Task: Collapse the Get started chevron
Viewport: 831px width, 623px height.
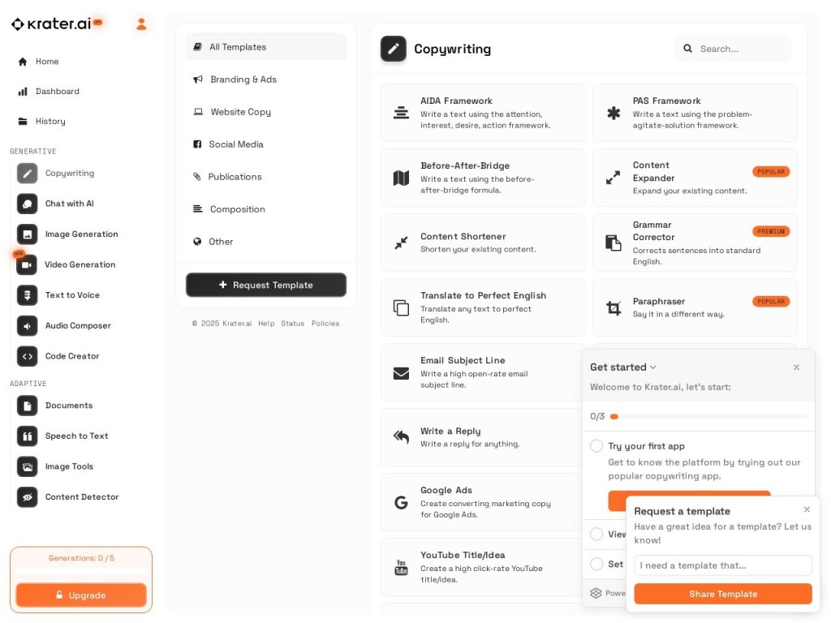Action: click(x=653, y=367)
